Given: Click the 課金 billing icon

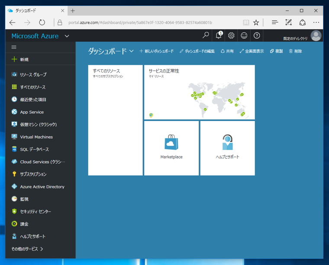Looking at the screenshot, I should (x=14, y=224).
